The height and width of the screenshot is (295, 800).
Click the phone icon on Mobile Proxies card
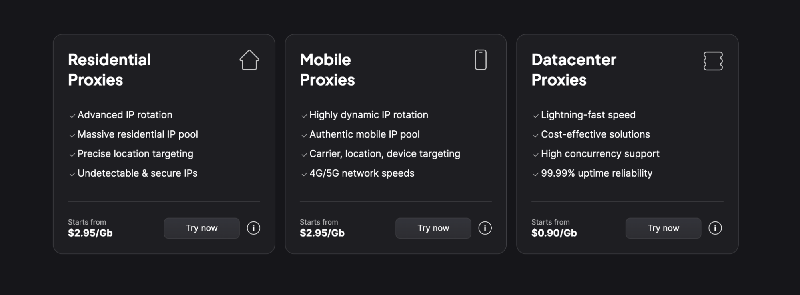(481, 60)
